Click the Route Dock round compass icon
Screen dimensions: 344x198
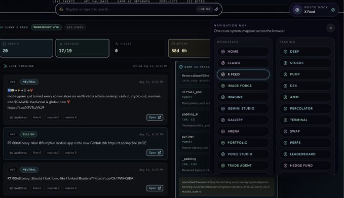pos(297,10)
